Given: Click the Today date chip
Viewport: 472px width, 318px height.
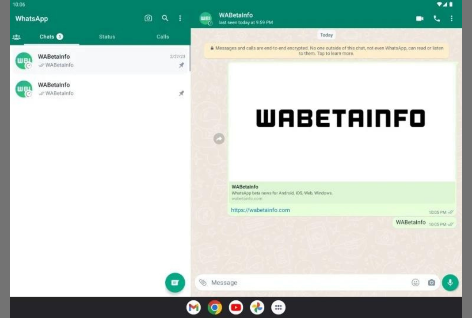Looking at the screenshot, I should point(326,35).
